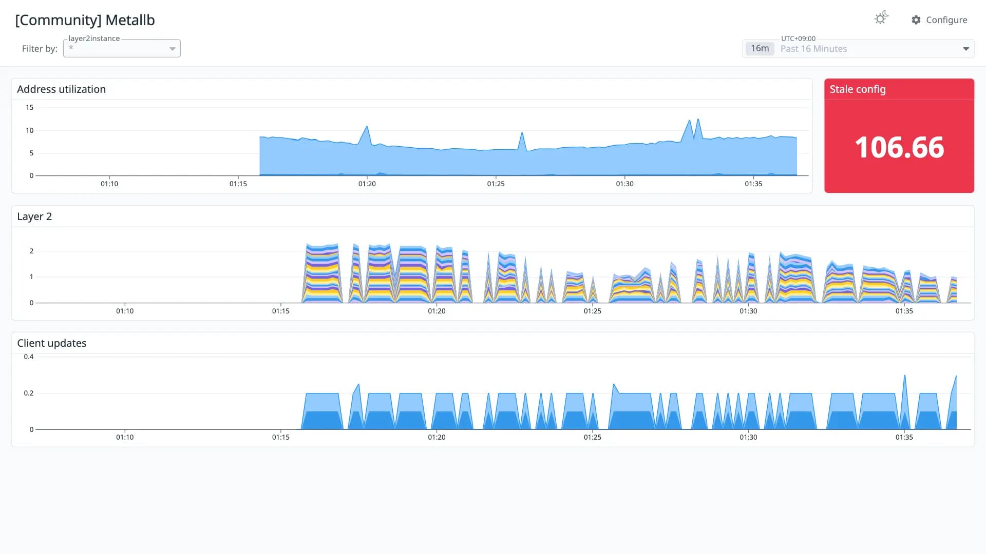Click the Address utilization widget title
Screen dimensions: 986x554
(62, 89)
